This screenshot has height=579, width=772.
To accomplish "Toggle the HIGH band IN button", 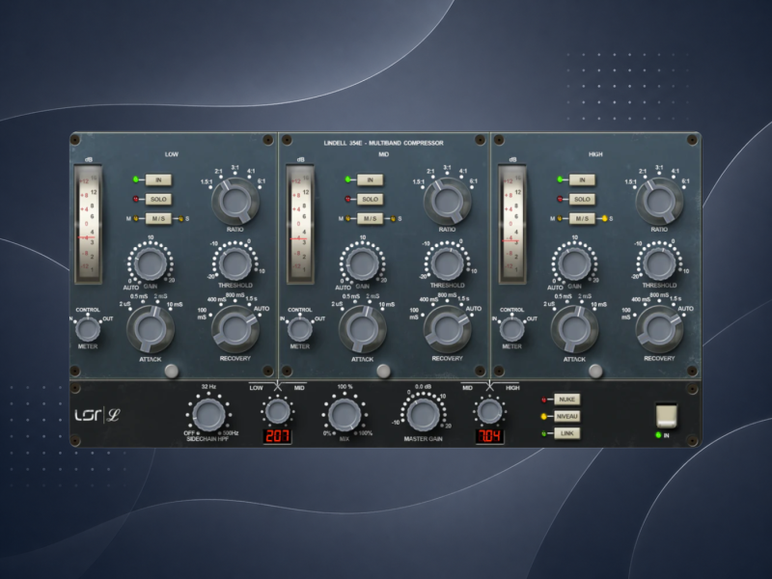I will pyautogui.click(x=583, y=180).
